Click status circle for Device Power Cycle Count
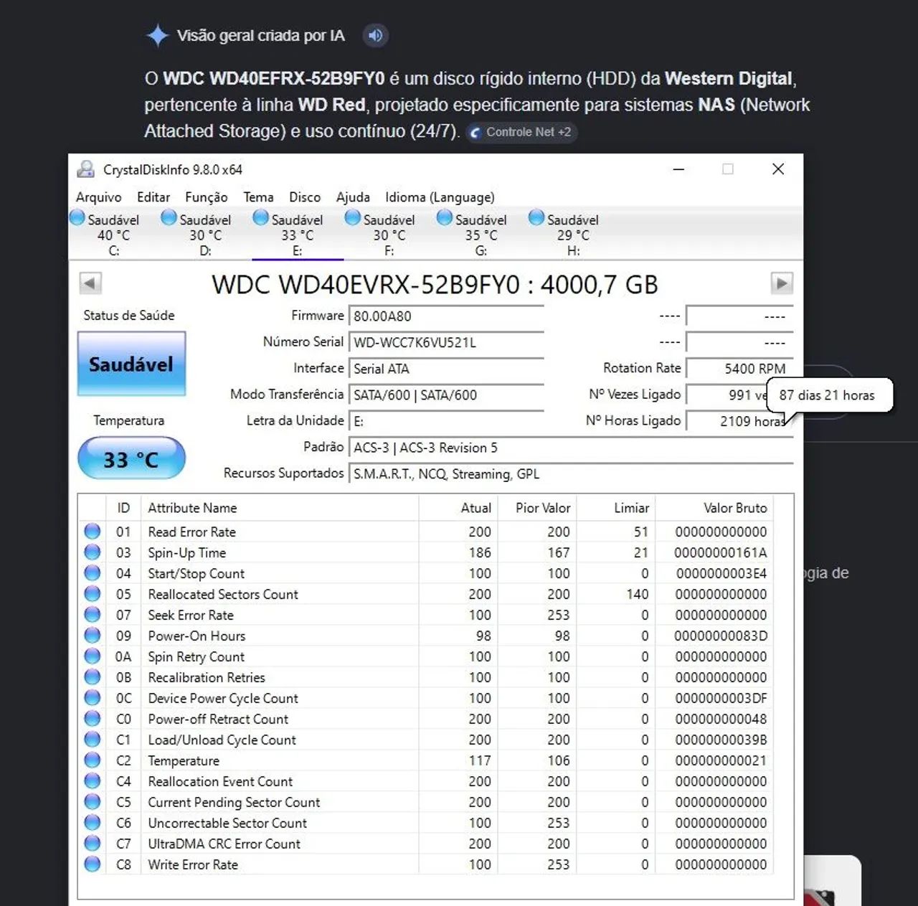The image size is (918, 906). (93, 697)
